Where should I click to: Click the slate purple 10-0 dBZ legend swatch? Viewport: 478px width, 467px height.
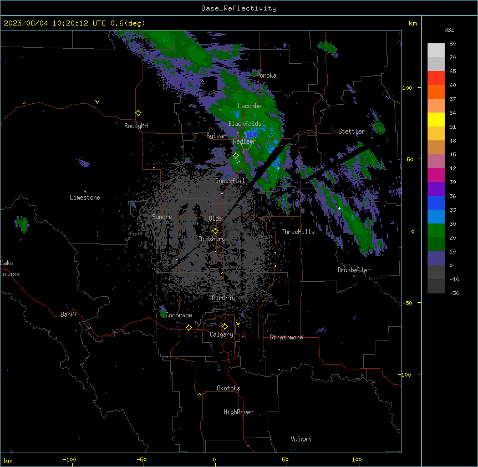436,258
